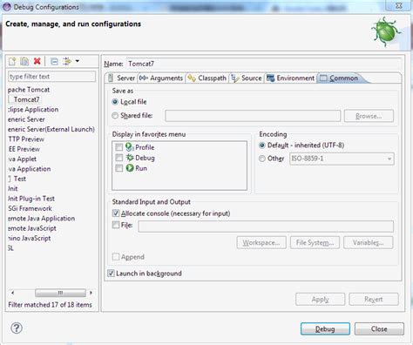Switch to the Source tab
This screenshot has width=413, height=345.
(247, 78)
